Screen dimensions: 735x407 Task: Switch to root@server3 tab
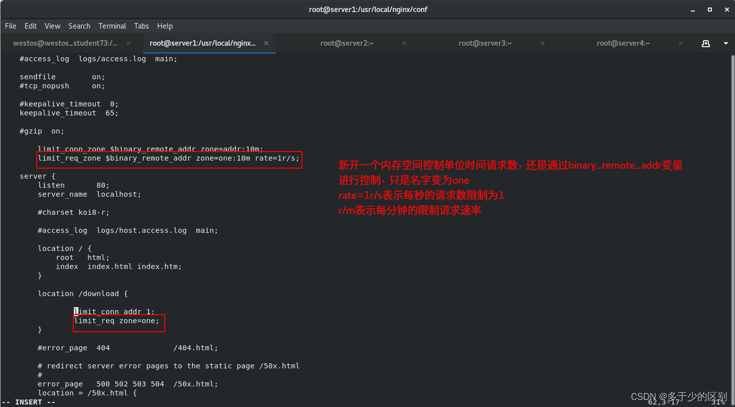pyautogui.click(x=485, y=43)
